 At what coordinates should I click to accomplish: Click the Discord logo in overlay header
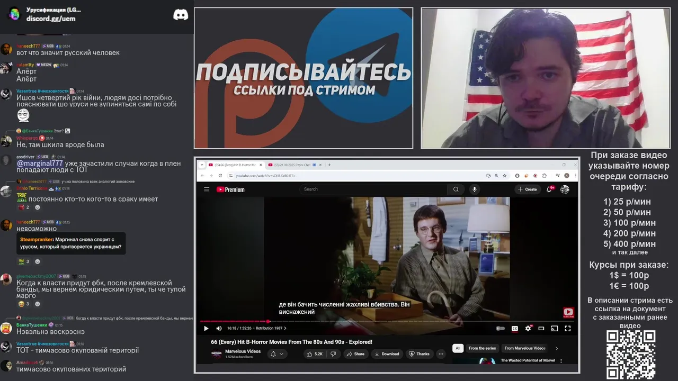(181, 15)
